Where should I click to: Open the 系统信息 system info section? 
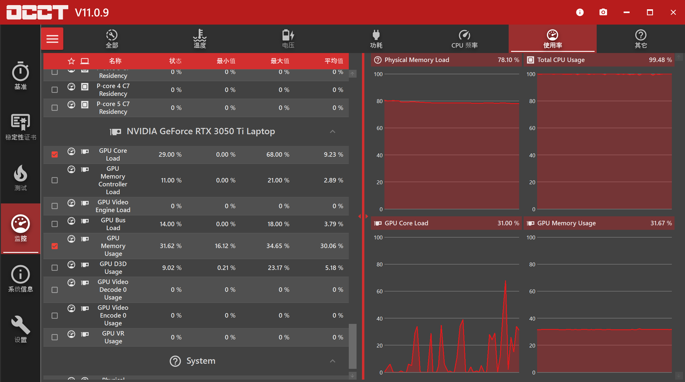tap(20, 279)
